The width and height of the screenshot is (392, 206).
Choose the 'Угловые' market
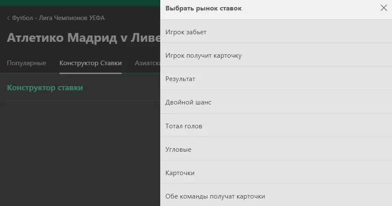click(276, 149)
